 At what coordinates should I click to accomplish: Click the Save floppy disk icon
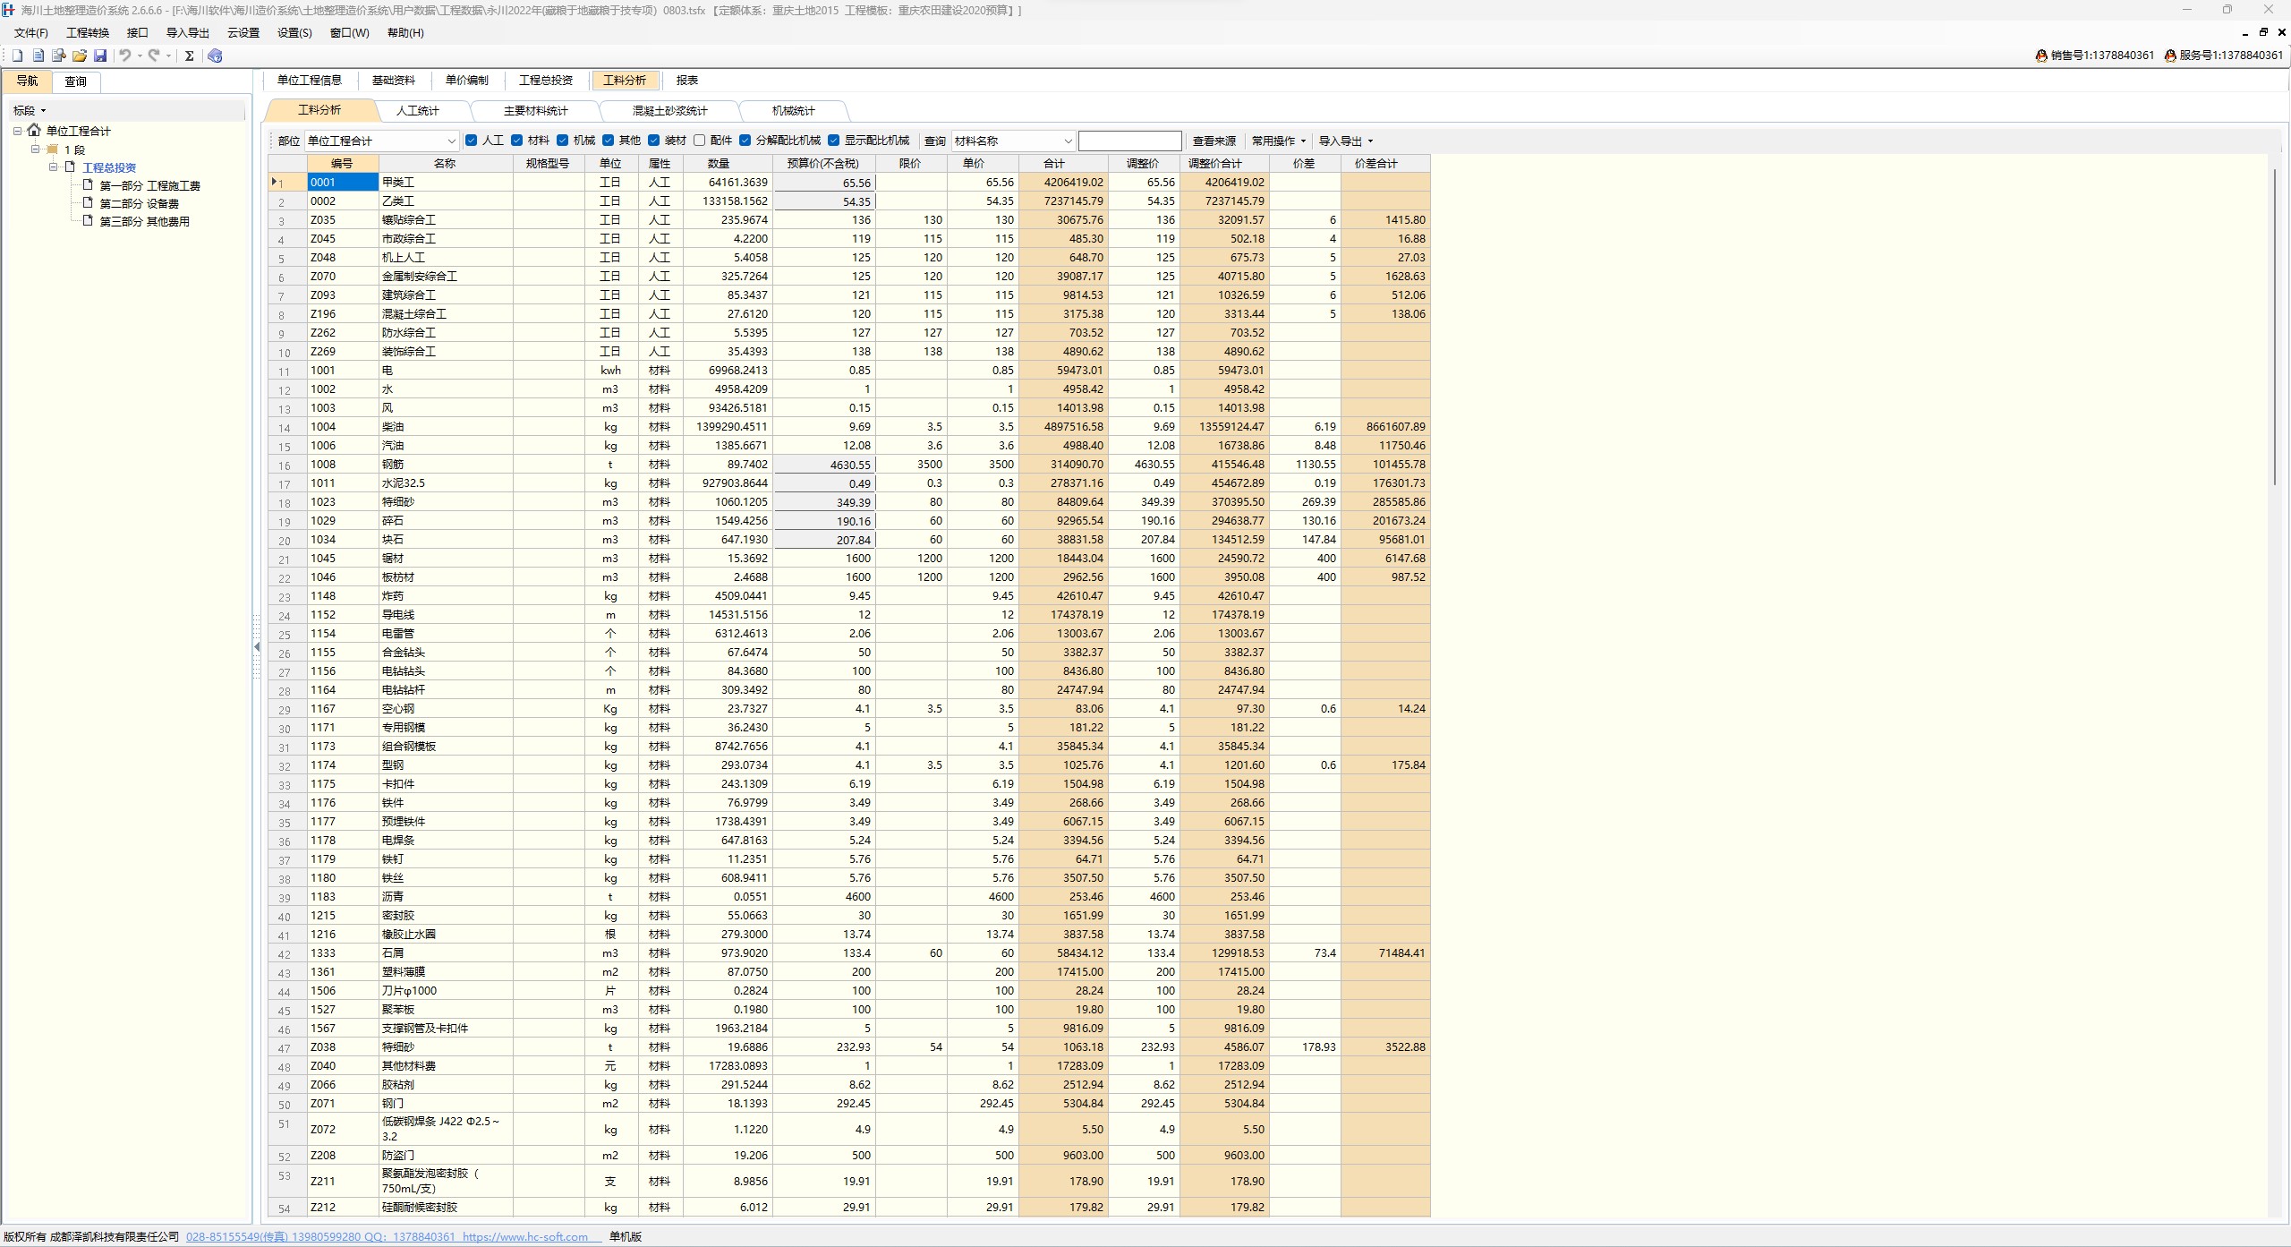[100, 56]
